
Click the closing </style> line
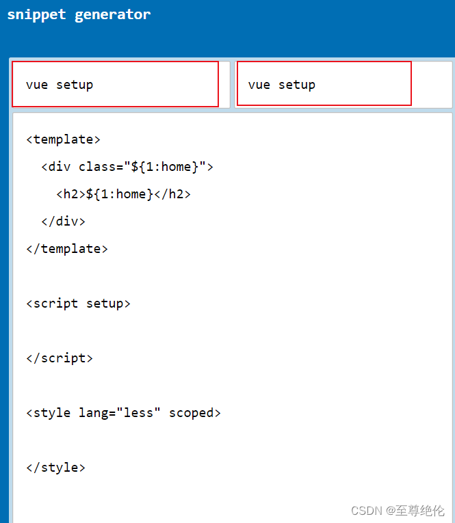(55, 468)
